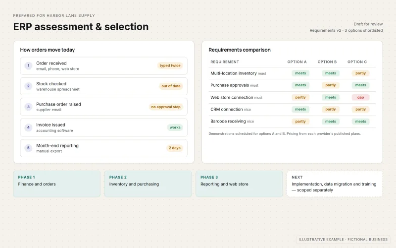Viewport: 396px width, 248px height.
Task: Click the 'ERP assessment & selection' title
Action: [x=81, y=27]
